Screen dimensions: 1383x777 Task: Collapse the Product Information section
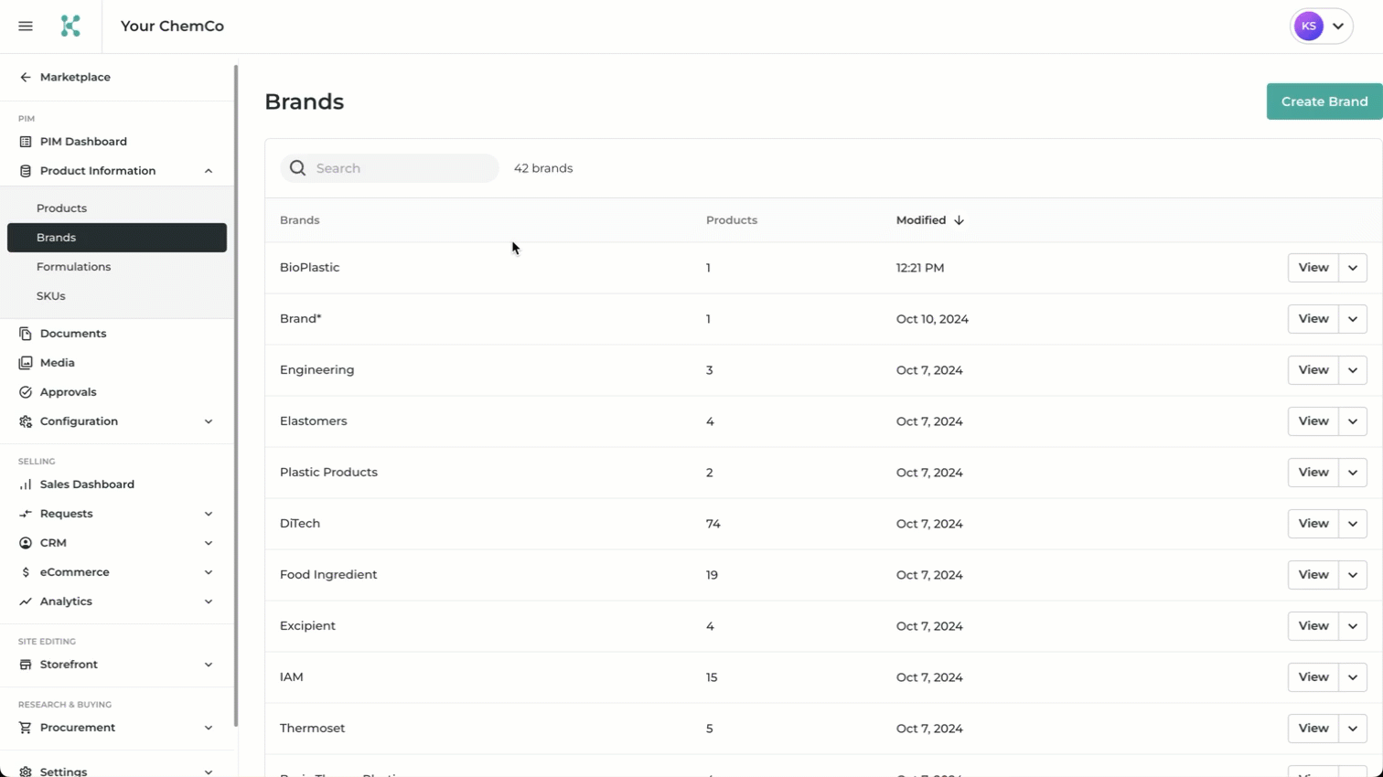point(209,171)
